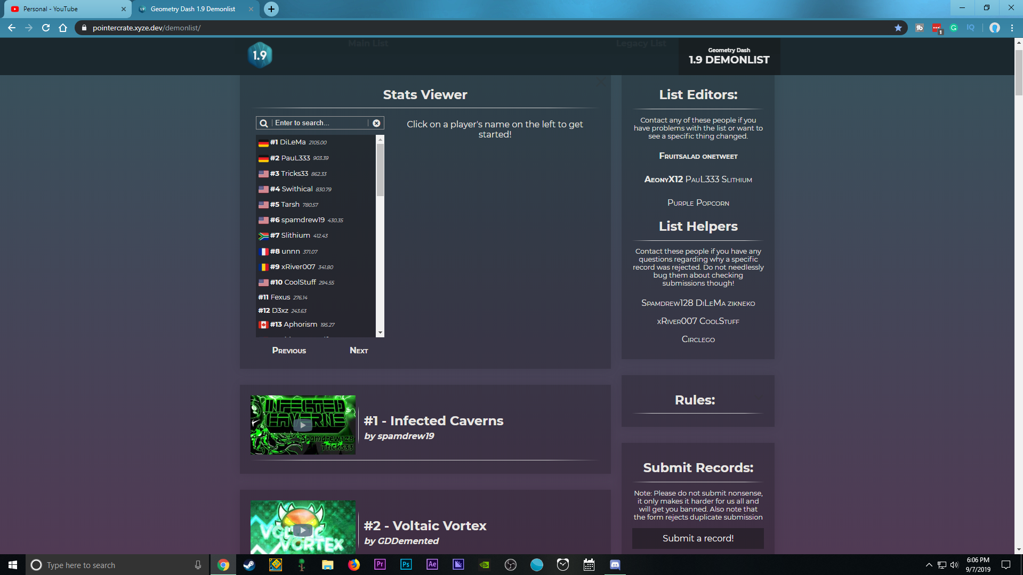
Task: Click the browser forward arrow
Action: tap(29, 28)
